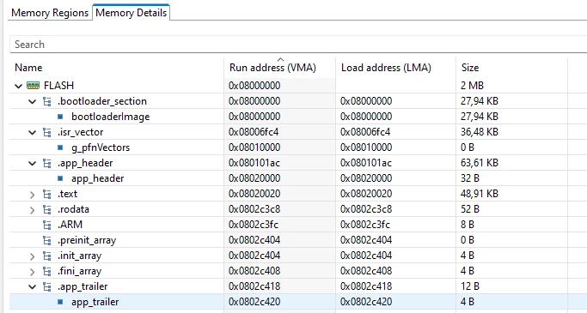This screenshot has width=587, height=313.
Task: Click the .fini_array section icon
Action: 47,271
